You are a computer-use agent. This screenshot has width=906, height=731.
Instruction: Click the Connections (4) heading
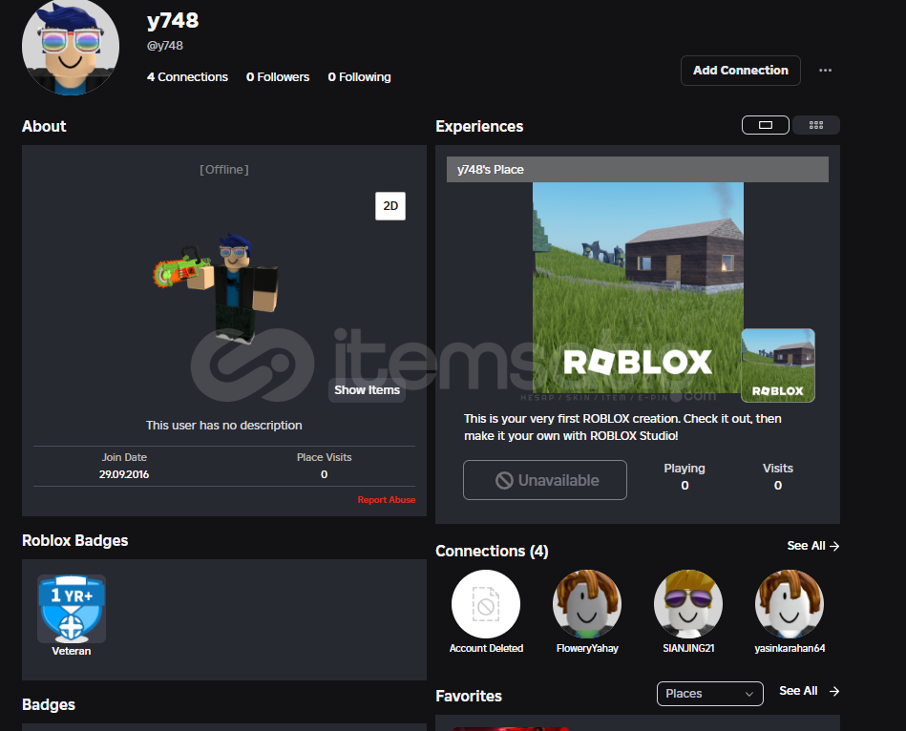coord(492,551)
